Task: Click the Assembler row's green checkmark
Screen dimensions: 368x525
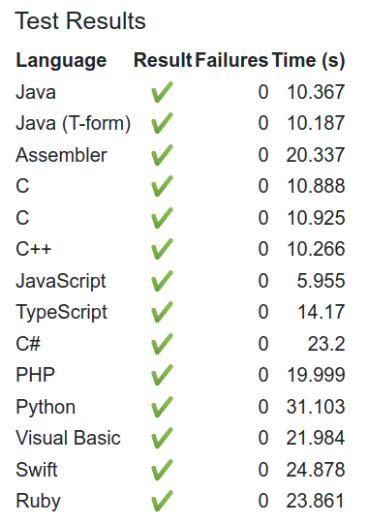Action: [x=162, y=155]
